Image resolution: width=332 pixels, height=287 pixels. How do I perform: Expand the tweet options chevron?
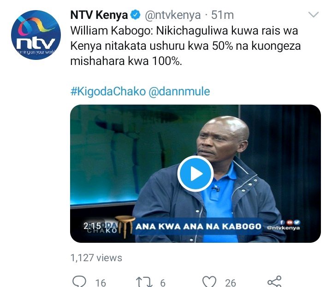point(314,15)
